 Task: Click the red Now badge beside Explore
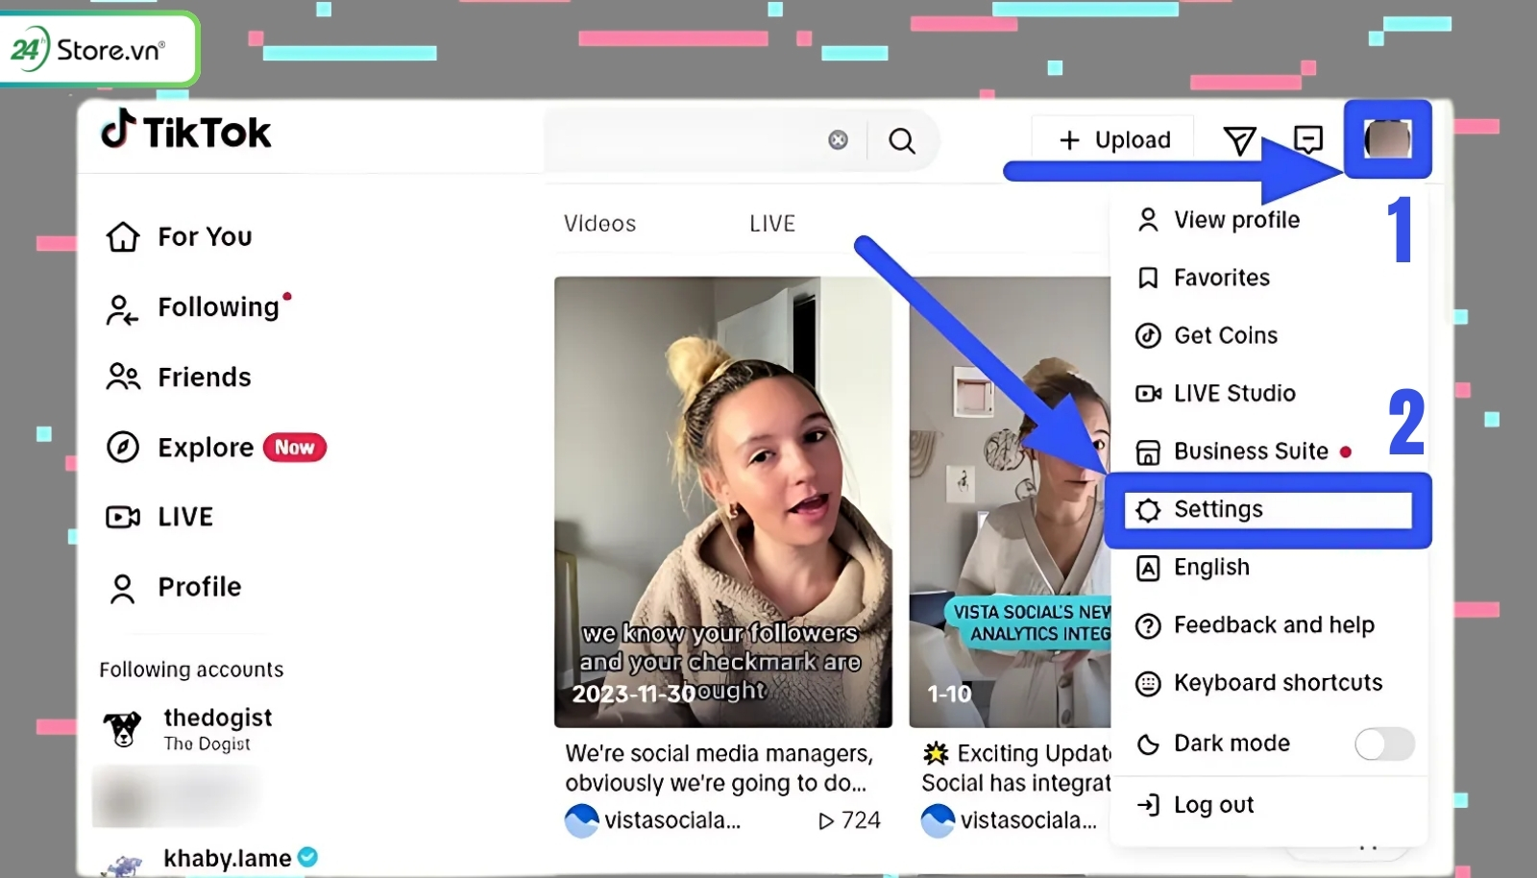pos(295,448)
